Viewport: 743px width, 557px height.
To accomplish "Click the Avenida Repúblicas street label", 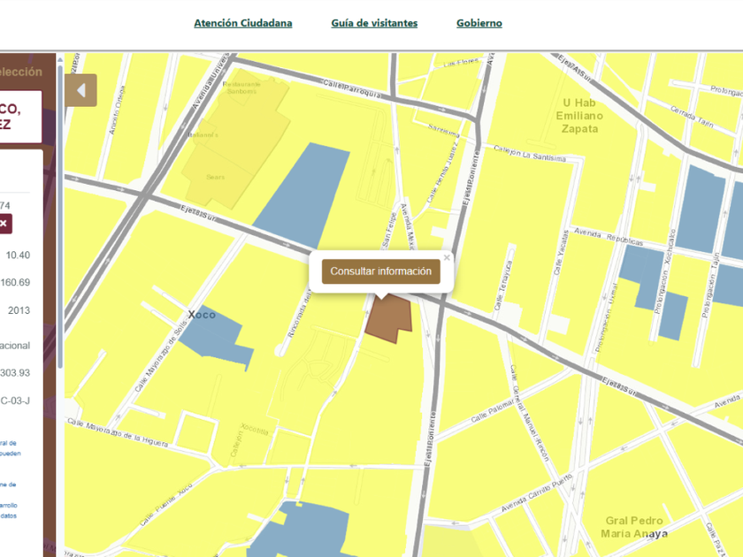I will (609, 236).
